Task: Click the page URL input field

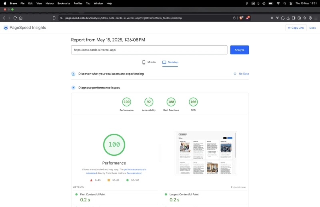Action: [x=149, y=50]
